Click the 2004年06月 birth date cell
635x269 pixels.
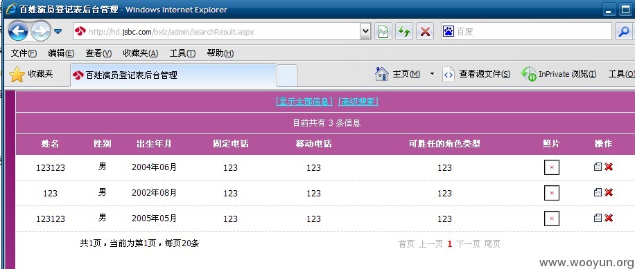point(154,167)
